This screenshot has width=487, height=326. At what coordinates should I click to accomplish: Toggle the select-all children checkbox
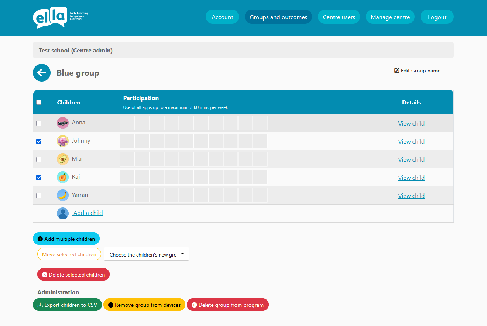39,102
